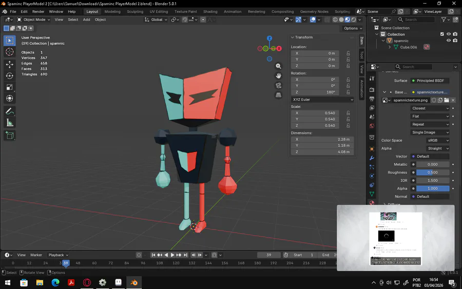Switch to the Shading workspace tab
Viewport: 462px width, 289px height.
[210, 11]
